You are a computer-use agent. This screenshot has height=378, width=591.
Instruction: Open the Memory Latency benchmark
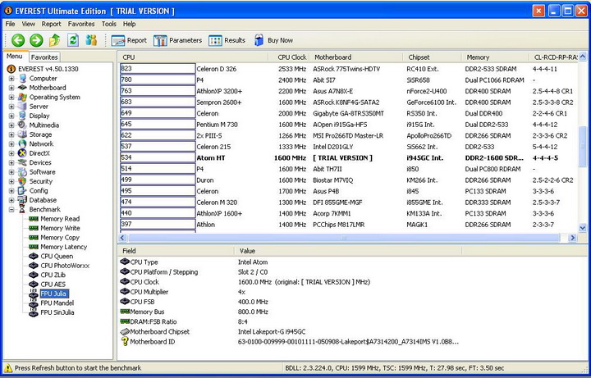(x=64, y=247)
